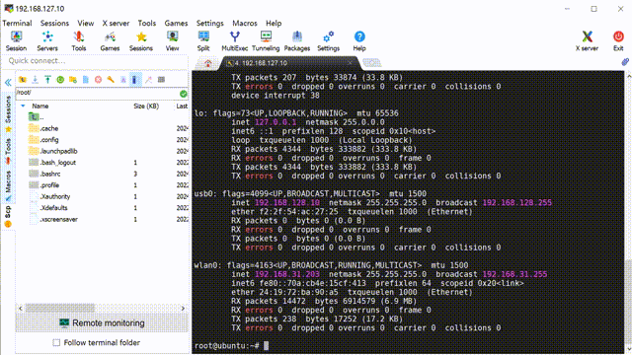Click the /root/ path field
Screen dimensions: 632x355
97,93
